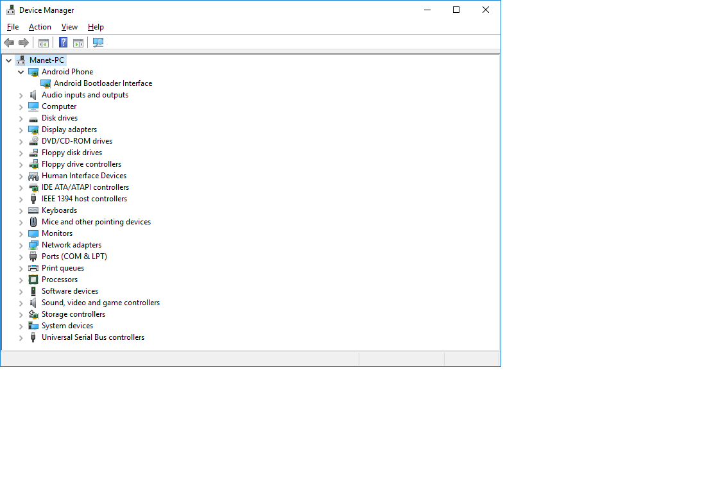711x495 pixels.
Task: Open the File menu
Action: pyautogui.click(x=13, y=27)
